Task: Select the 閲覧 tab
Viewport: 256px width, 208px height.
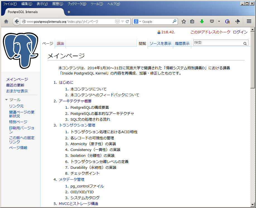Action: pyautogui.click(x=142, y=43)
